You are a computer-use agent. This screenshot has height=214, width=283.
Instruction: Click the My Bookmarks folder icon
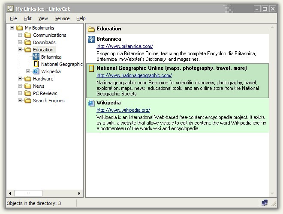[20, 28]
